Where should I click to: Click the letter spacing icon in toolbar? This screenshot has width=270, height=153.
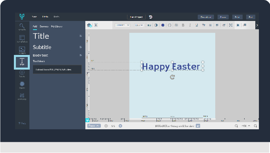point(149,25)
